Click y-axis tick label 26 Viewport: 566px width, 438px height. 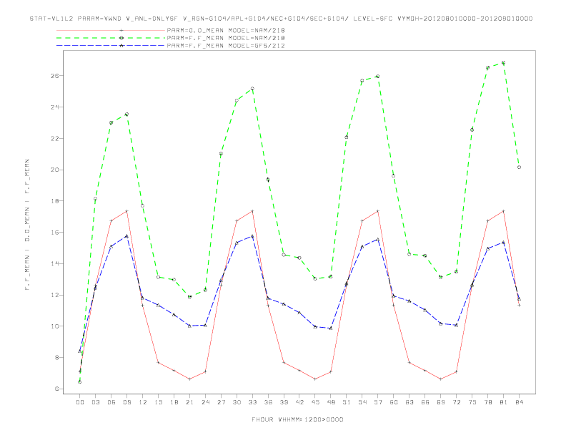tap(54, 76)
